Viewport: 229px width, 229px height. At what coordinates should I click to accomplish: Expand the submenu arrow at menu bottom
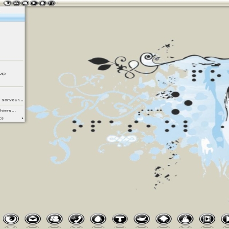pos(22,119)
